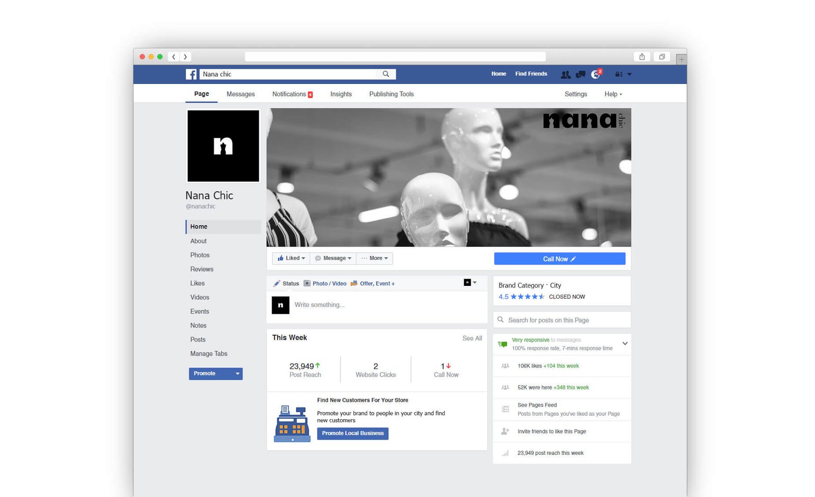
Task: Open the Messenger conversations icon
Action: click(580, 74)
